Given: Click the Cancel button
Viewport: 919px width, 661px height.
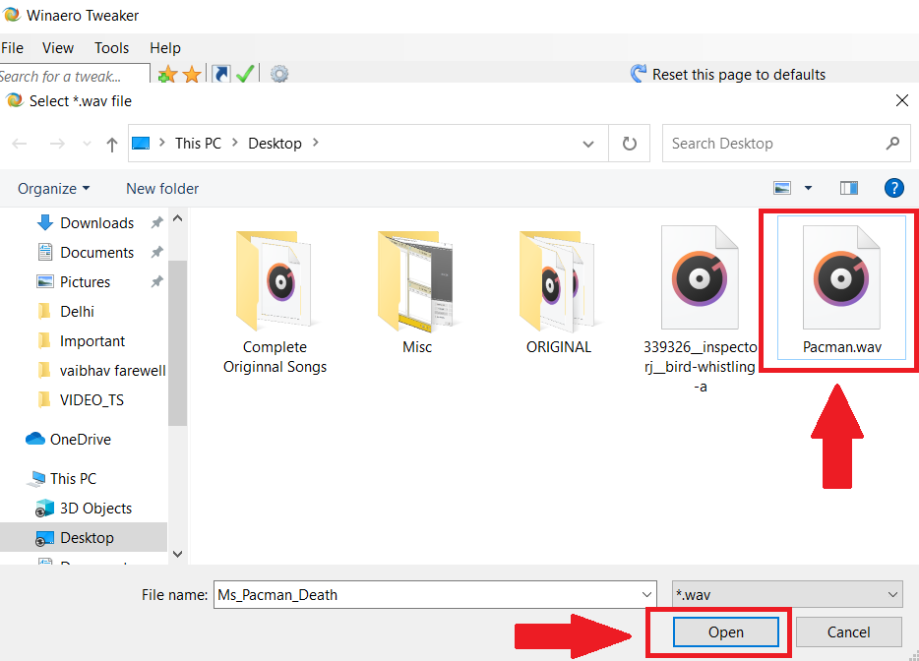Looking at the screenshot, I should (848, 632).
